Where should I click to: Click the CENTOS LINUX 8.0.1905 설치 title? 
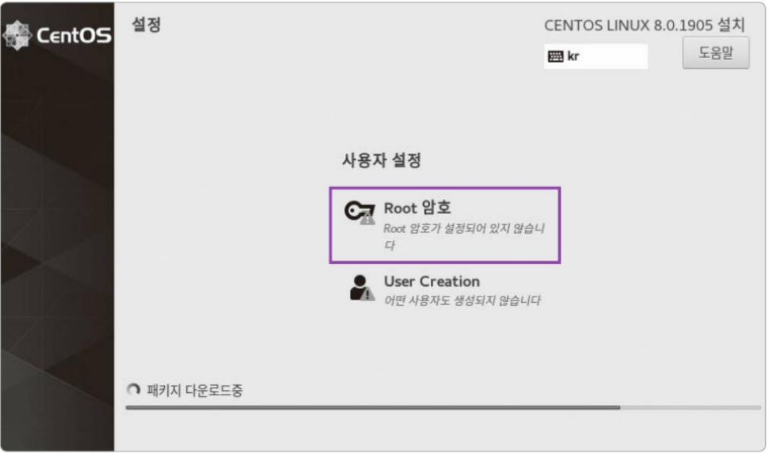(644, 25)
